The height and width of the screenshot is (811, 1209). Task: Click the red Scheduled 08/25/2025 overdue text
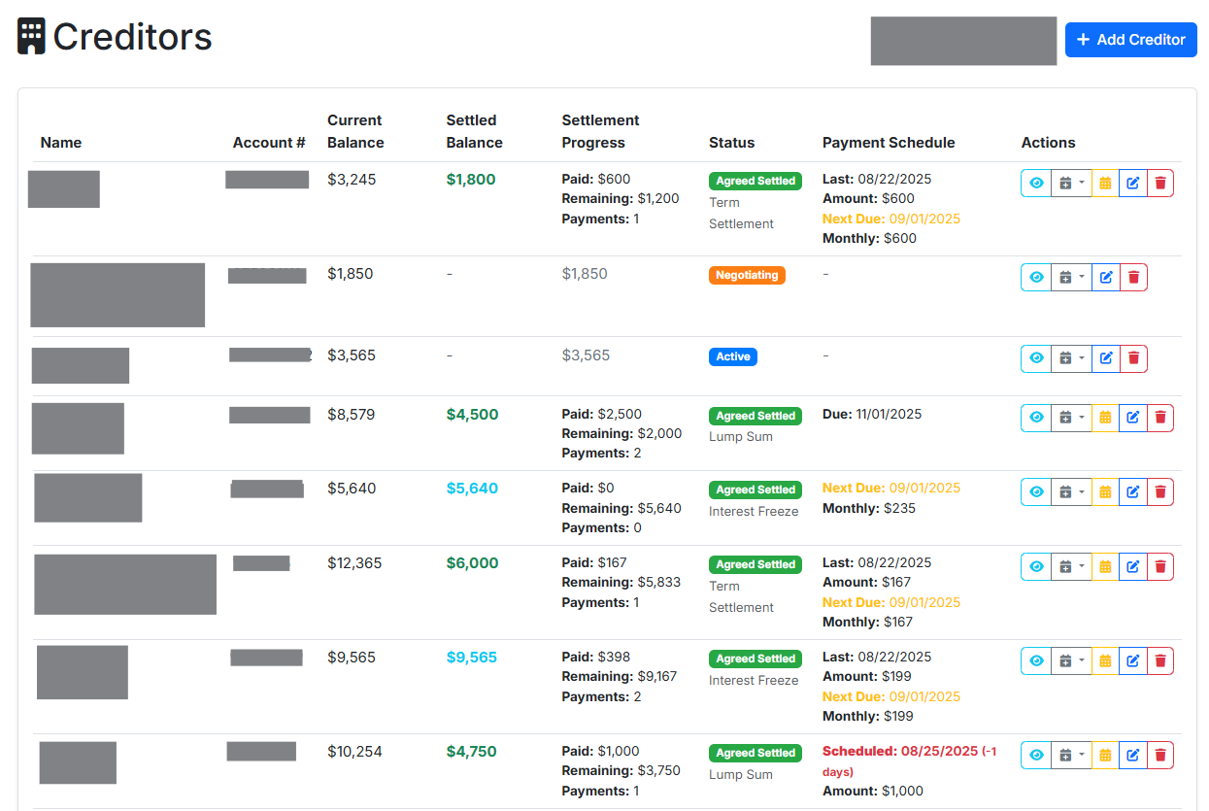pos(900,751)
